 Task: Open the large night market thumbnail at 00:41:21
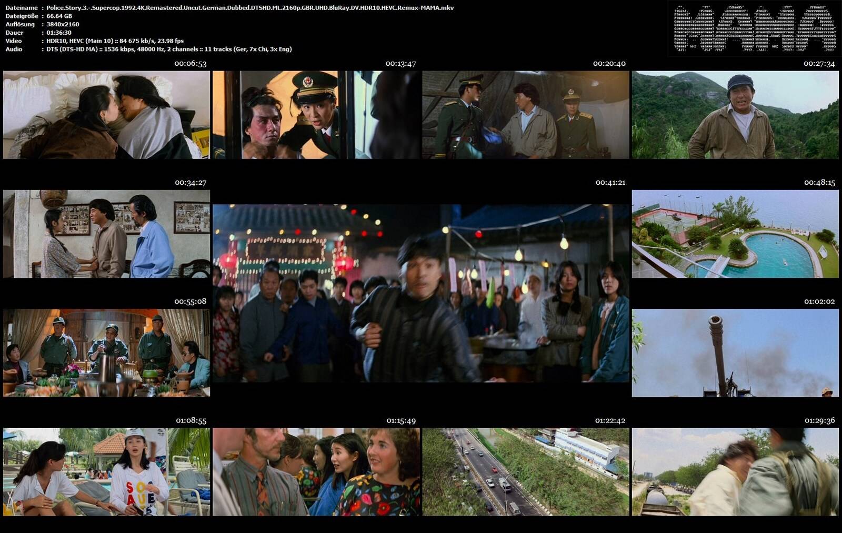click(x=421, y=293)
